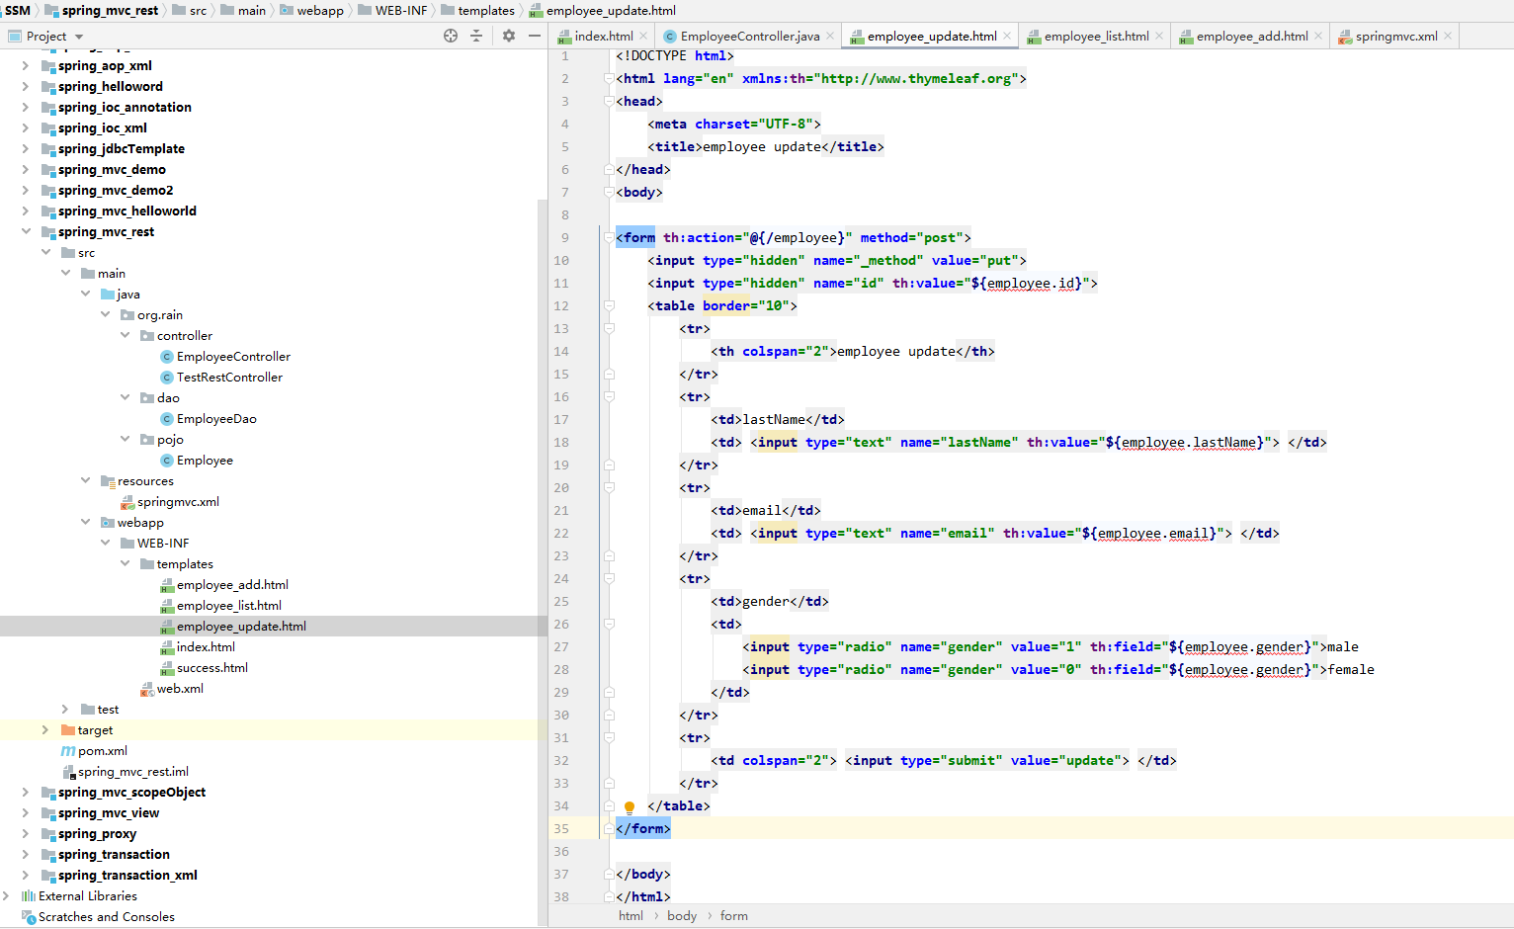This screenshot has width=1514, height=929.
Task: Select spring_jdbcTemplate in project tree
Action: (122, 149)
